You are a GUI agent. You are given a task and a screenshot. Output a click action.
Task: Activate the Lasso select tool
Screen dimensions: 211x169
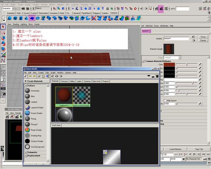click(3, 32)
